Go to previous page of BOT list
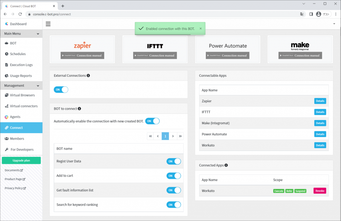The width and height of the screenshot is (341, 221). [x=158, y=136]
